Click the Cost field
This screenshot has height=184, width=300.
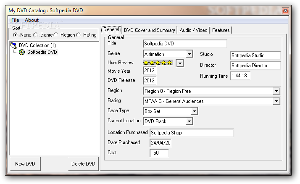tap(159, 153)
